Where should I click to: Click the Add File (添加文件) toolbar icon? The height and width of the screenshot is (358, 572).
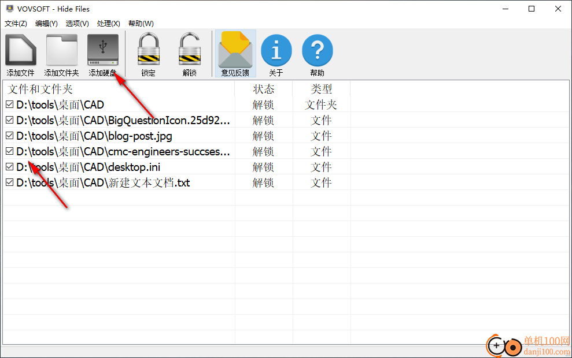pos(20,50)
